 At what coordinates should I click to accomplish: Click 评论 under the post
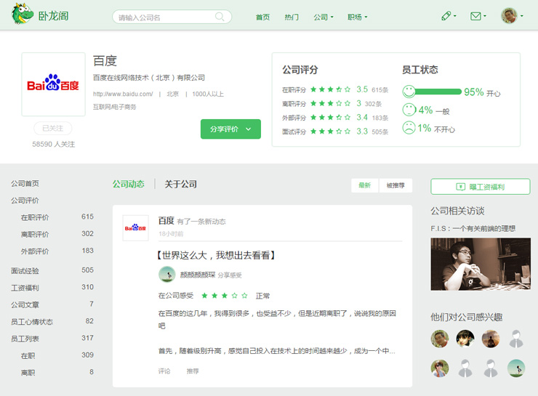[x=164, y=371]
